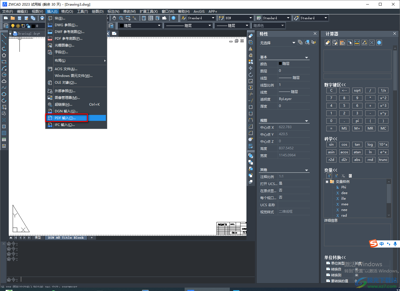
Task: Click the Open folder icon in toolbar
Action: coord(13,18)
